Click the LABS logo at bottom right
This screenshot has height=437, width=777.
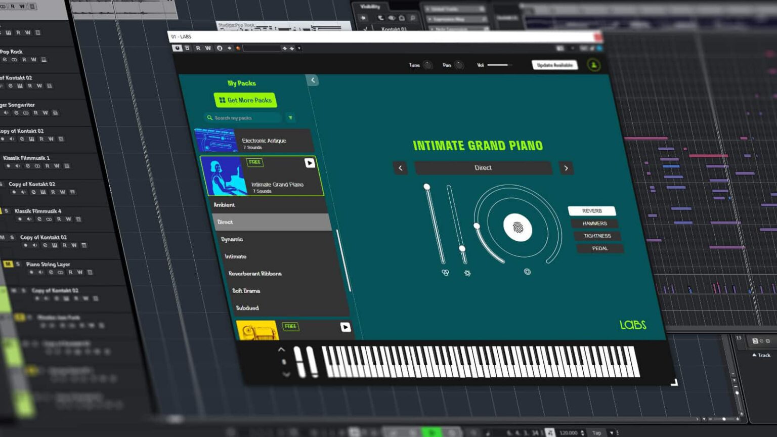click(633, 325)
